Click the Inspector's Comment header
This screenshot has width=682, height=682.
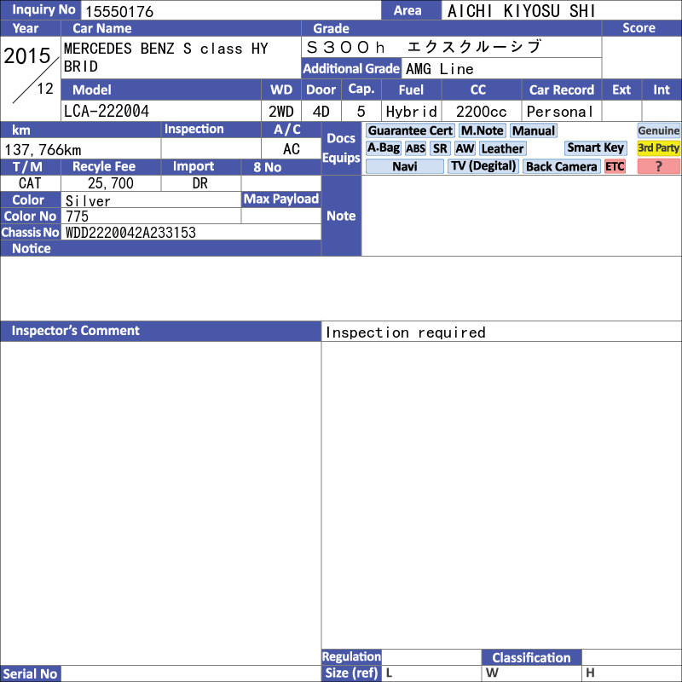point(160,331)
